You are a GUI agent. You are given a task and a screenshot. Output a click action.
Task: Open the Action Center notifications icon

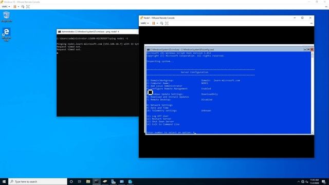pos(323,181)
